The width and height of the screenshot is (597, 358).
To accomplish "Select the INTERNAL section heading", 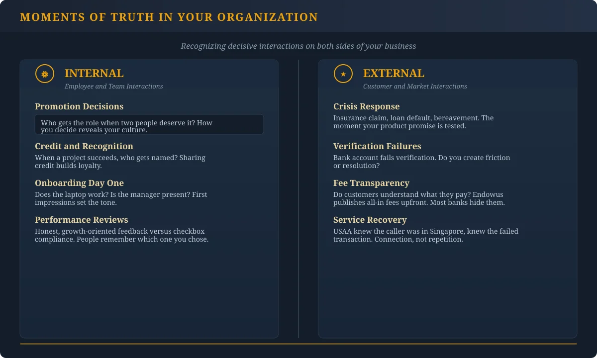I will (x=94, y=73).
